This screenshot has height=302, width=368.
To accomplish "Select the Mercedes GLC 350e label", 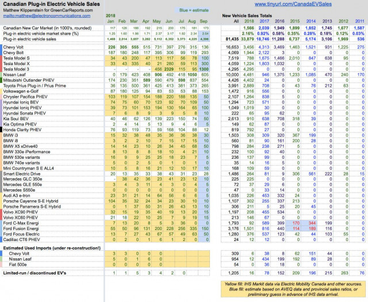I will (x=22, y=179).
